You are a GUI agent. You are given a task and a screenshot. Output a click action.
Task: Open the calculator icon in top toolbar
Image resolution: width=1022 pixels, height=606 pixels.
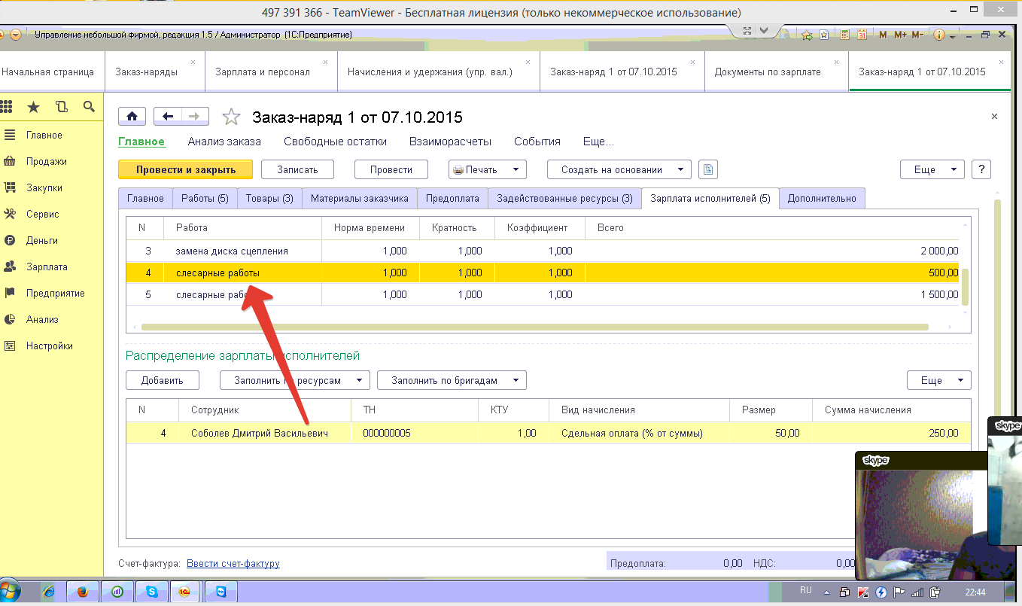pyautogui.click(x=844, y=35)
